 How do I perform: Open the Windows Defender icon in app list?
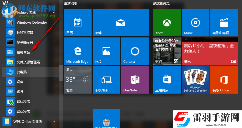coord(10,22)
